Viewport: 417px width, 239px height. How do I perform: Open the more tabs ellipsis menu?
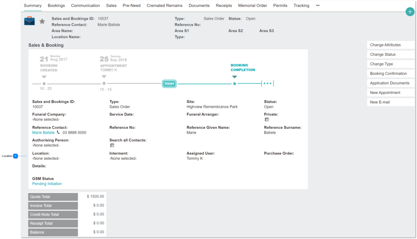pos(317,5)
